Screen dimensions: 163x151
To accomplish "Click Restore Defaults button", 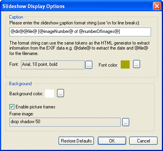I will [76, 141].
